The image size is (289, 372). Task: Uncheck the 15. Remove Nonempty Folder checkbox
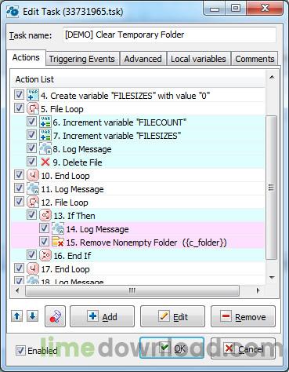click(x=44, y=242)
